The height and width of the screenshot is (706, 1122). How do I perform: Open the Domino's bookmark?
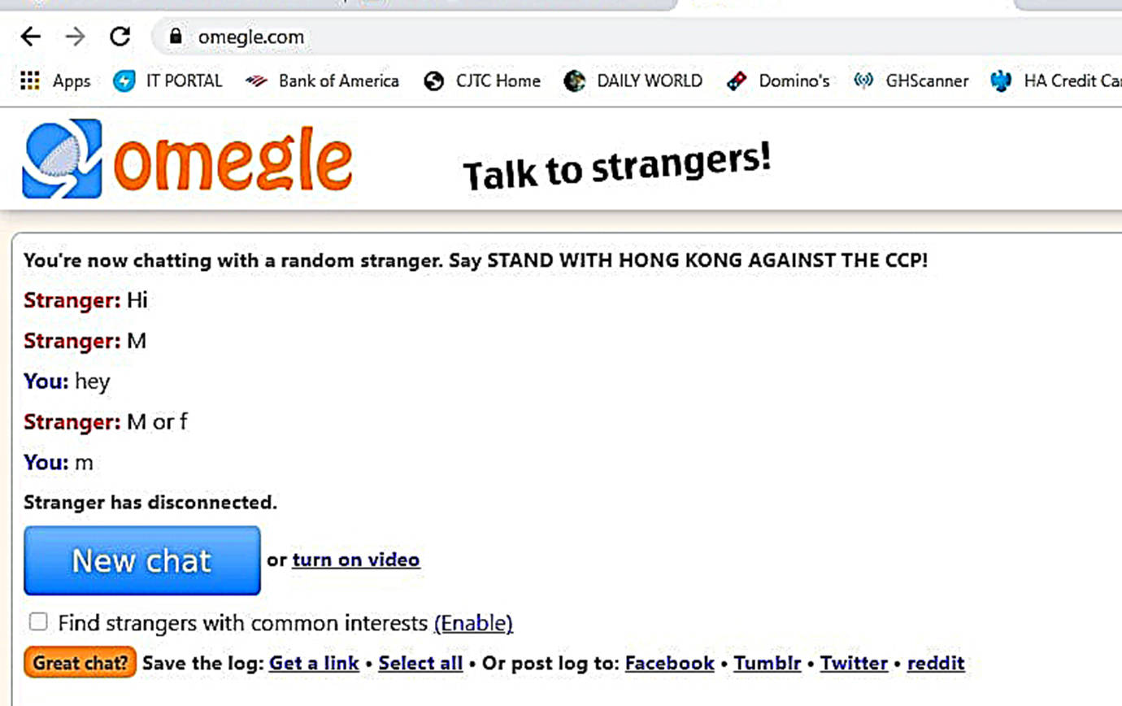(x=778, y=81)
